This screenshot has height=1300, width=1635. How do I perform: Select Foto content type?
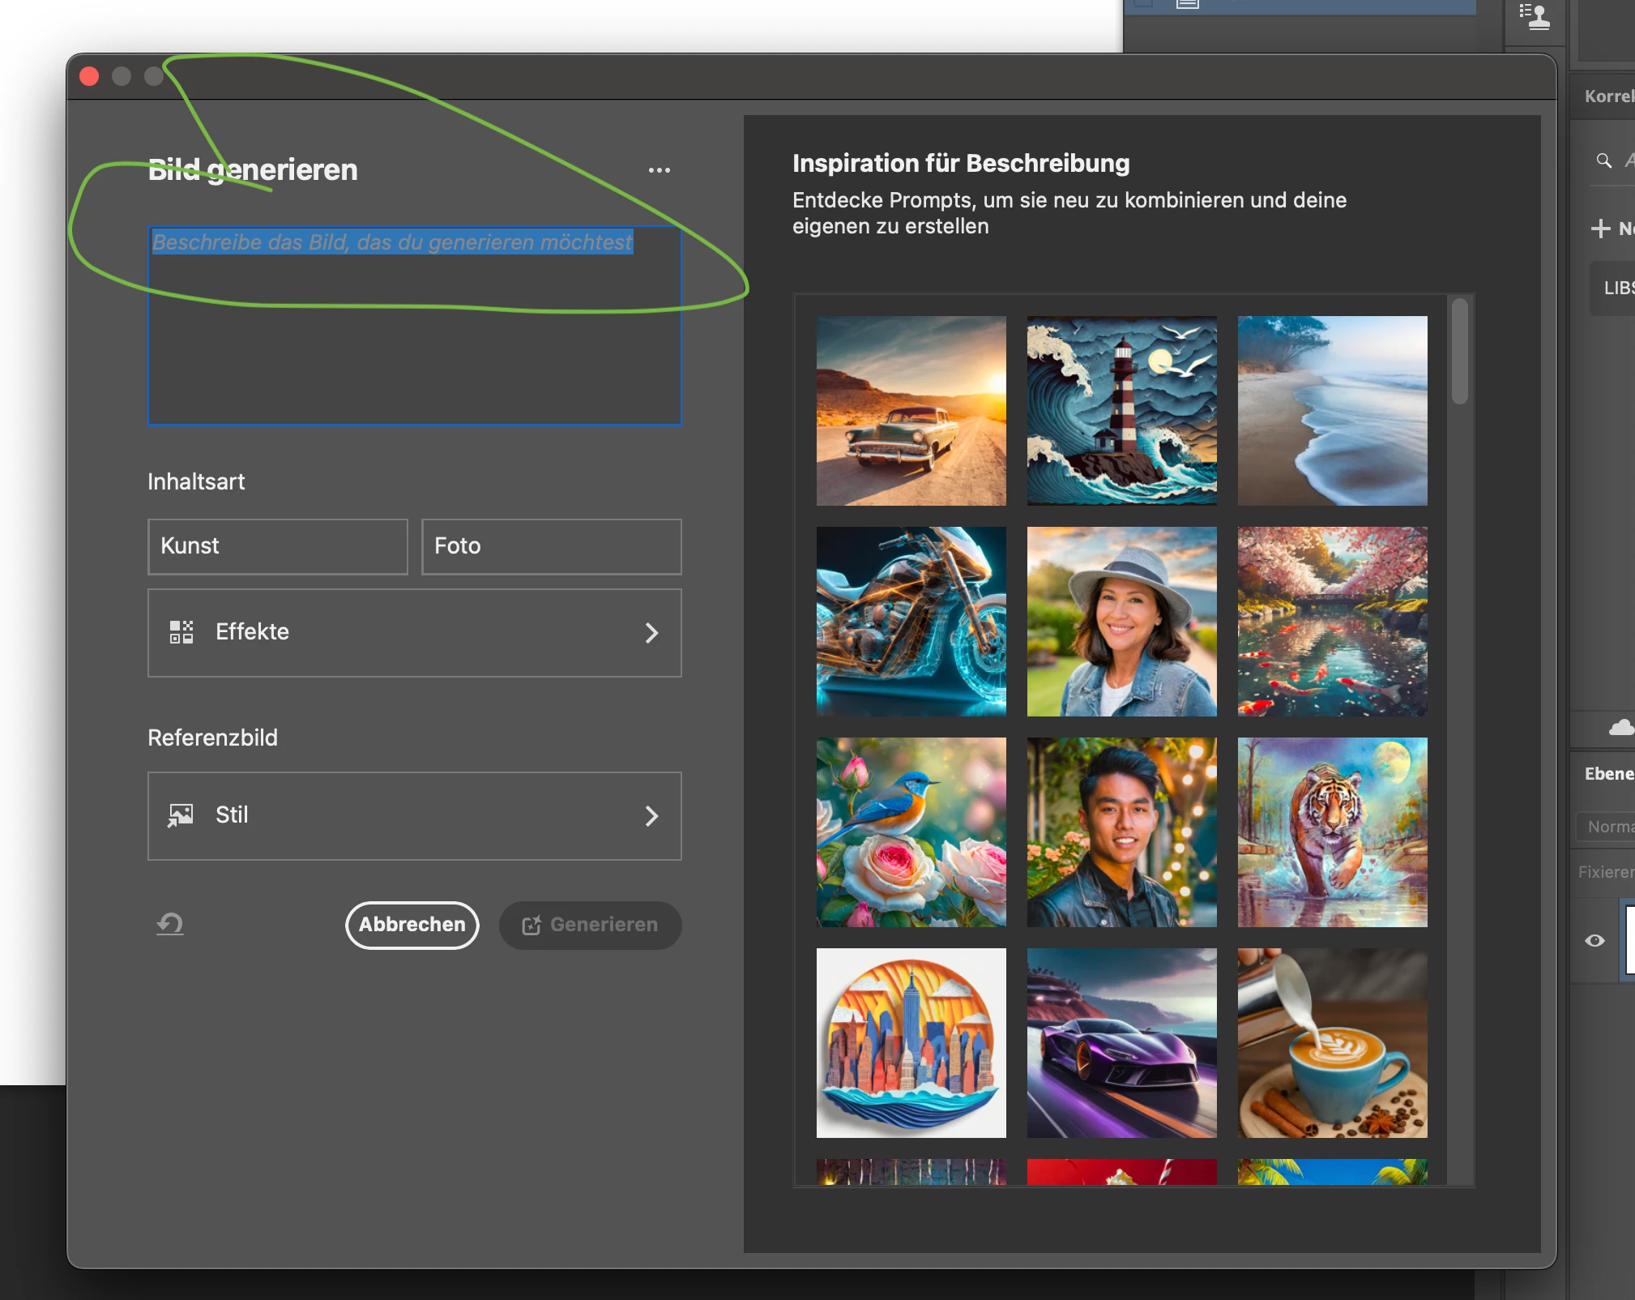(551, 546)
